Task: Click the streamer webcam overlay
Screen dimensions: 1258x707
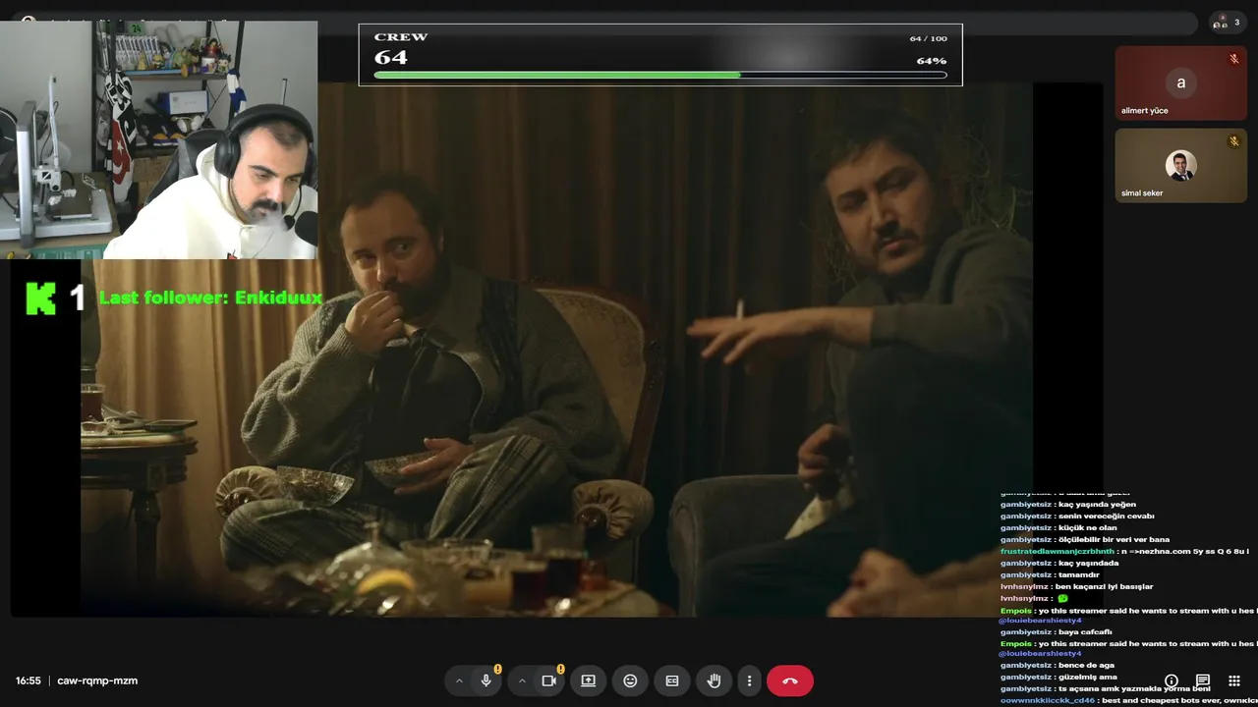Action: click(159, 139)
